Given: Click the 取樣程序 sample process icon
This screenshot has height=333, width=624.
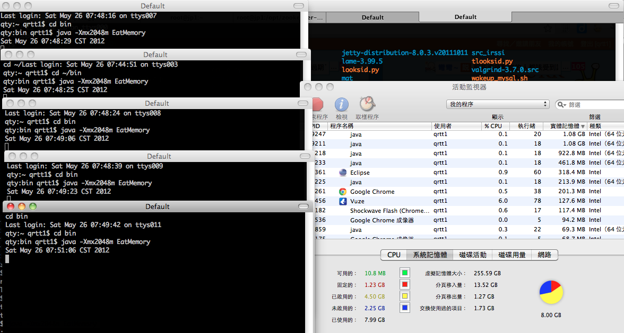Looking at the screenshot, I should click(x=367, y=104).
